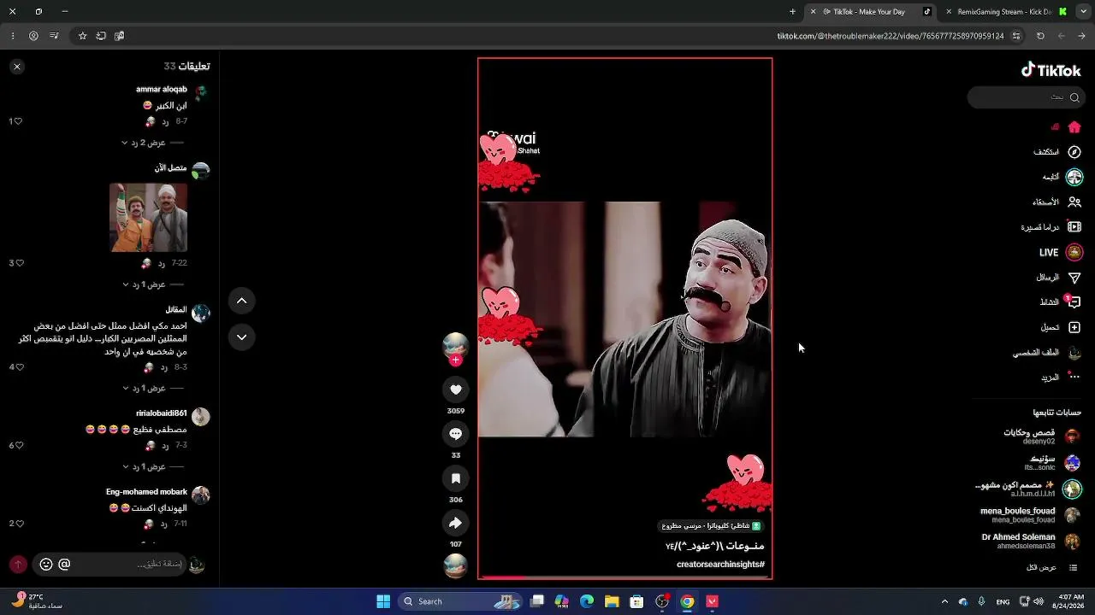Reply to ammar aloqab's comment

166,121
